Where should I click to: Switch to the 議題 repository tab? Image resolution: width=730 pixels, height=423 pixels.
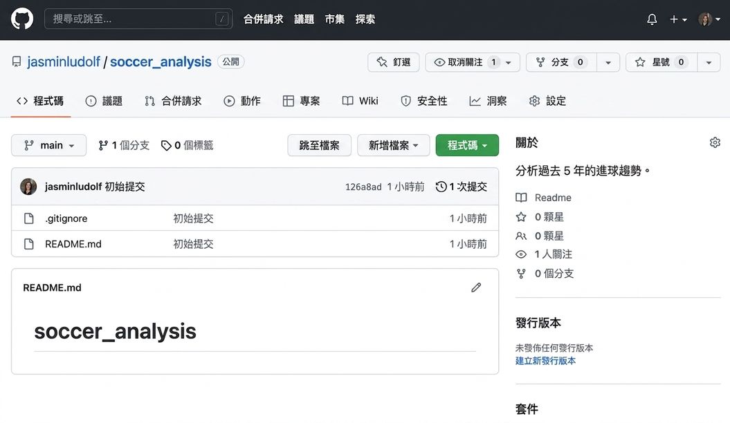point(104,101)
